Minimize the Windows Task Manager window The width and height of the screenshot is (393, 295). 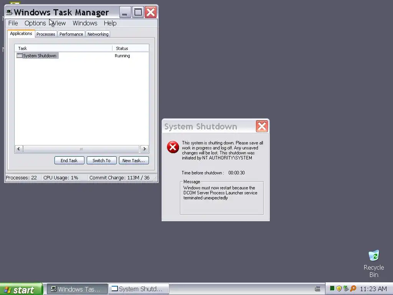[x=125, y=12]
